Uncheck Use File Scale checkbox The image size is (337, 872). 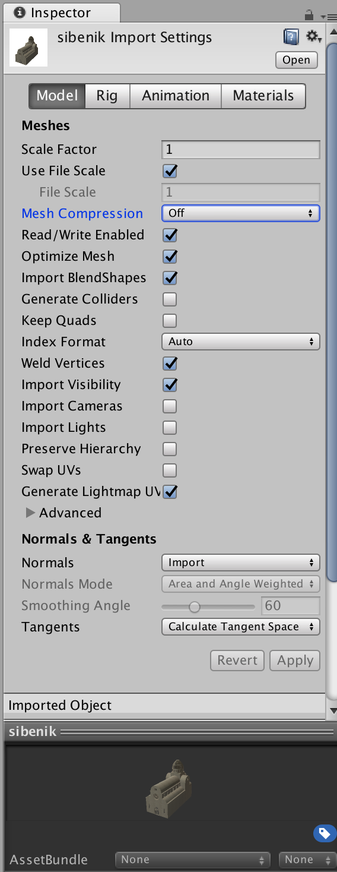[170, 171]
